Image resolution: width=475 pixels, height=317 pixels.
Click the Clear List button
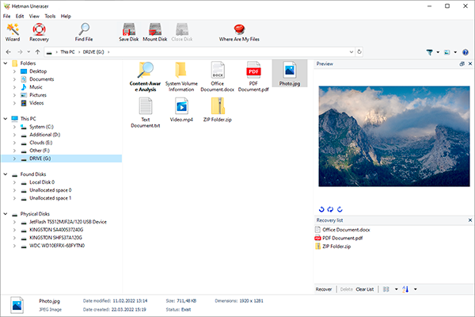click(x=365, y=289)
